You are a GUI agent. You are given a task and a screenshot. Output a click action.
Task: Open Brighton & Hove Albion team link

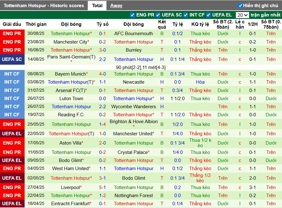point(134,122)
